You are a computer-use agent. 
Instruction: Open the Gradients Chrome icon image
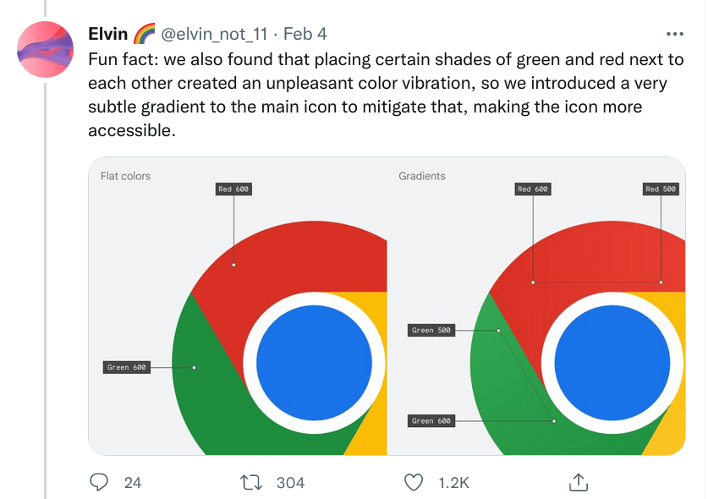[536, 306]
